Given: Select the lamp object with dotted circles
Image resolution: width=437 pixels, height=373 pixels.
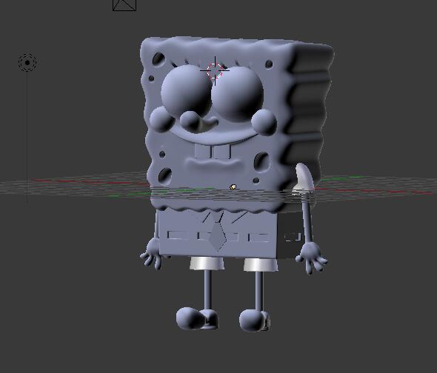Looking at the screenshot, I should (27, 63).
